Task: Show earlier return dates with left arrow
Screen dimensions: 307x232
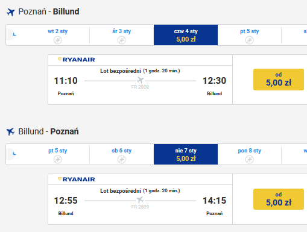Action: [12, 154]
